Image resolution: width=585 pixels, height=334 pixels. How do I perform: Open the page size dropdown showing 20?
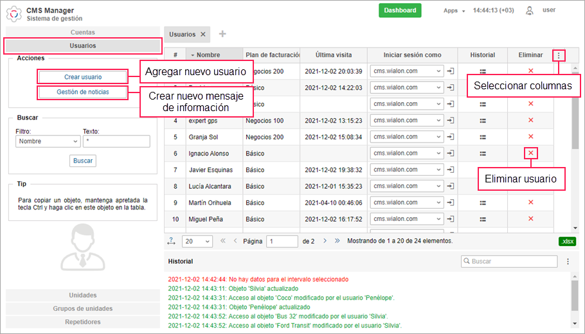pos(197,241)
